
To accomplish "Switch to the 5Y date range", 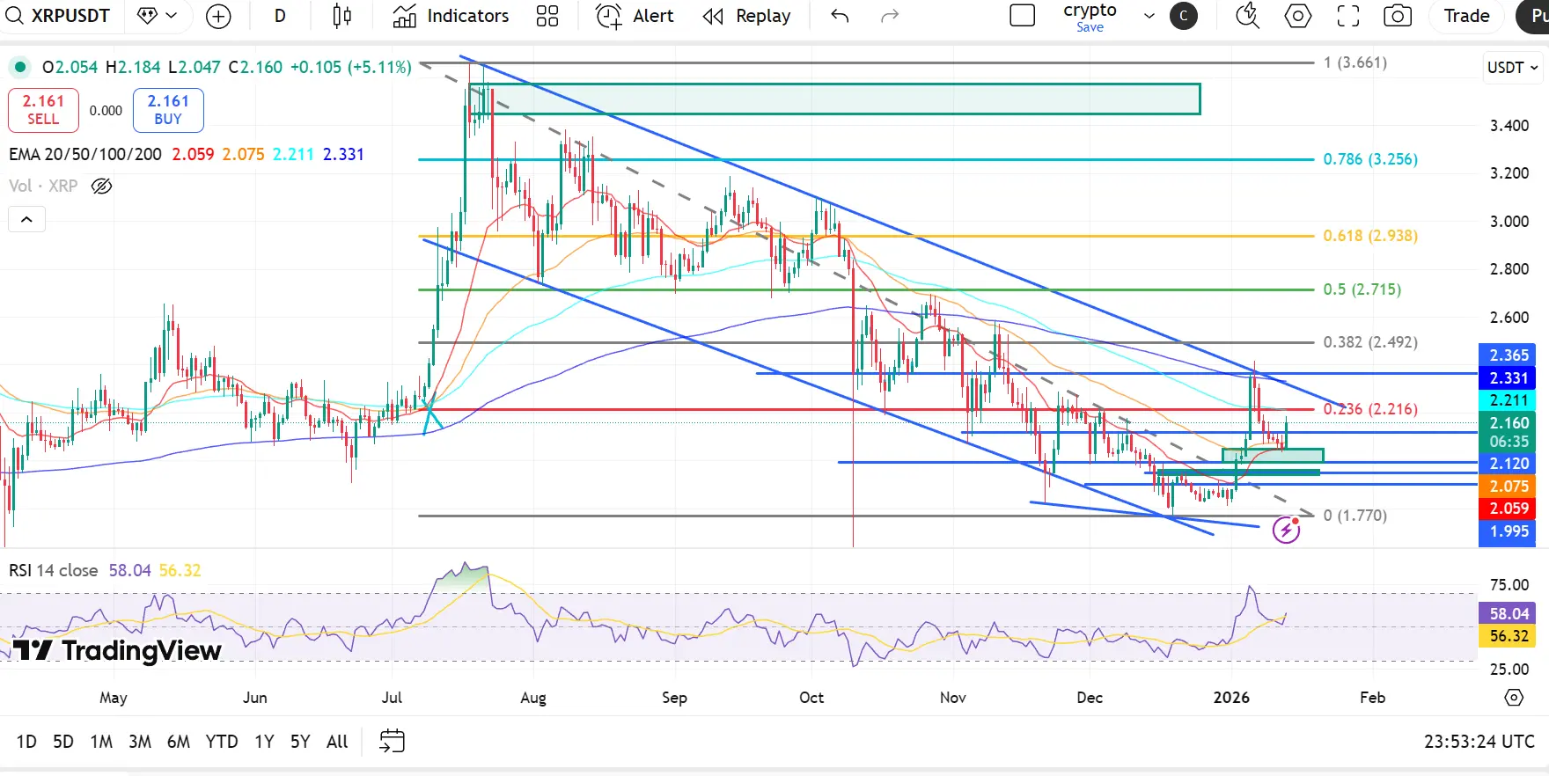I will click(300, 742).
